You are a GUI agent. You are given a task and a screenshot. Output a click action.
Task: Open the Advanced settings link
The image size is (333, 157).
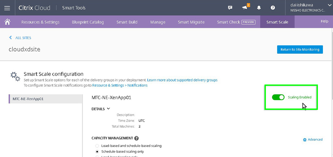pyautogui.click(x=313, y=139)
